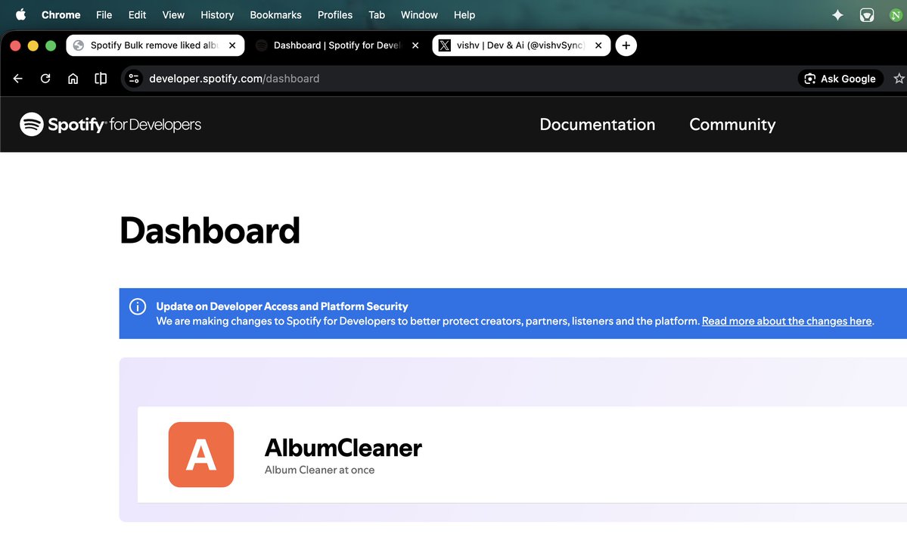The image size is (907, 537).
Task: Open the View menu
Action: [x=173, y=14]
